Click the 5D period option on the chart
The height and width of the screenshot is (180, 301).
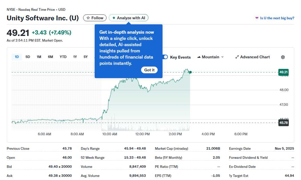(28, 57)
